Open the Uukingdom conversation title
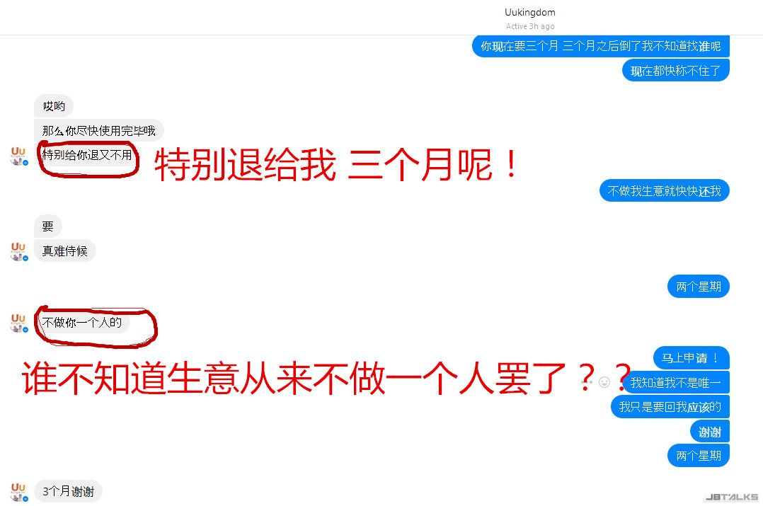This screenshot has width=763, height=506. tap(530, 12)
